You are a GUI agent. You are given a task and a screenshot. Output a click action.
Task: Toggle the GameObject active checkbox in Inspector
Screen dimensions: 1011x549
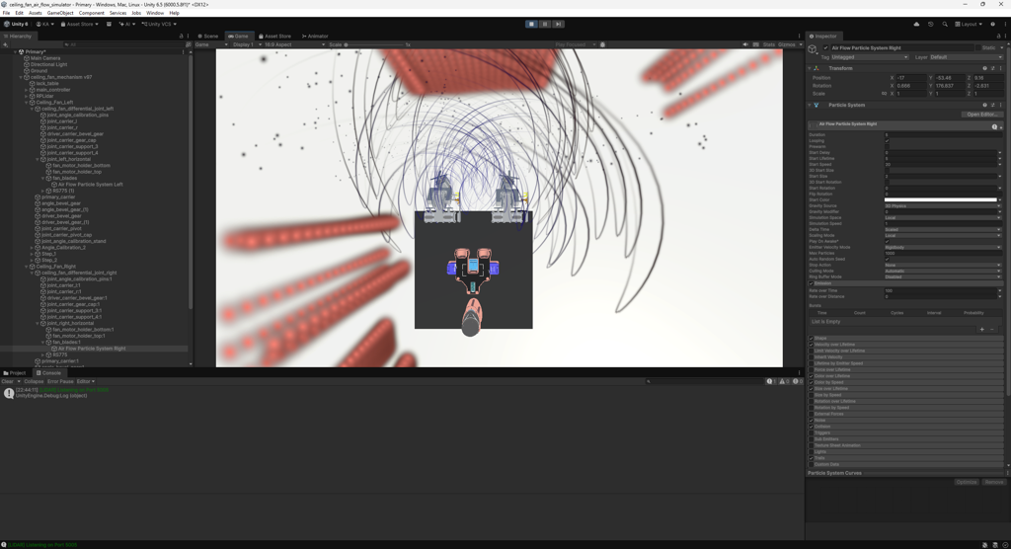coord(826,47)
